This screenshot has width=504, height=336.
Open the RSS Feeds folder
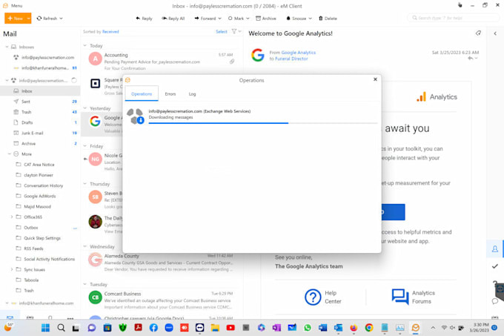coord(33,248)
